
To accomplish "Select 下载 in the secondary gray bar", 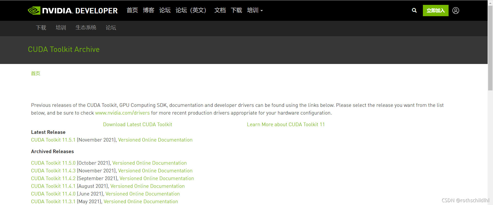I will (x=41, y=27).
